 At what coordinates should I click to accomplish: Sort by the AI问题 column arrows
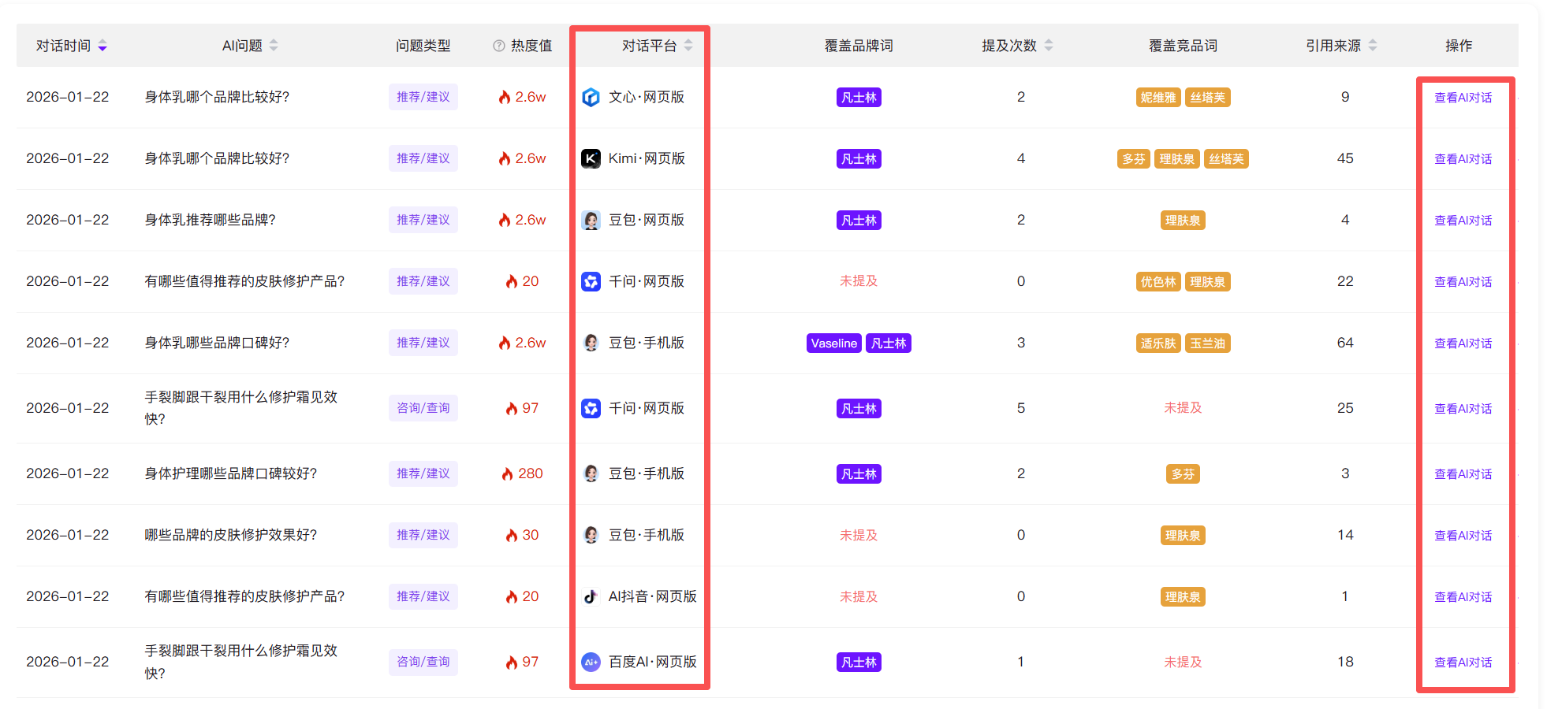tap(274, 46)
